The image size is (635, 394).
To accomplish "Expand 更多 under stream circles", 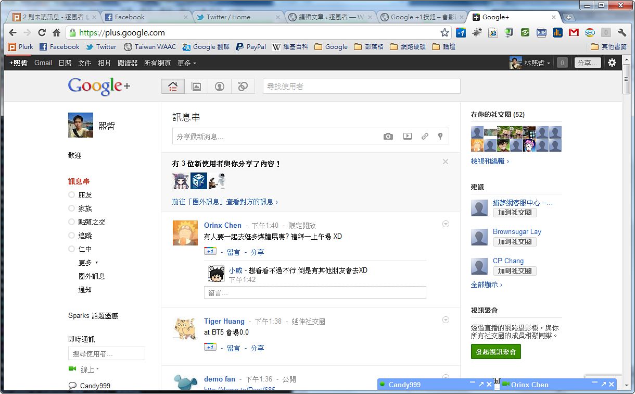I will (x=88, y=263).
